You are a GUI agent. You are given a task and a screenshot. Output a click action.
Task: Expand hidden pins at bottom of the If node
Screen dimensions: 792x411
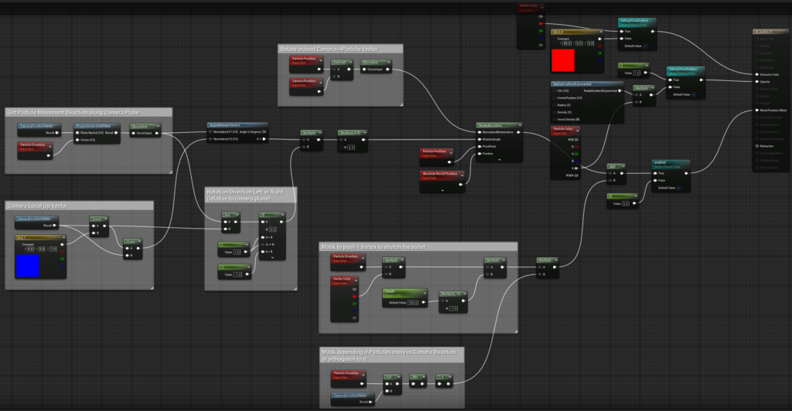pyautogui.click(x=273, y=258)
